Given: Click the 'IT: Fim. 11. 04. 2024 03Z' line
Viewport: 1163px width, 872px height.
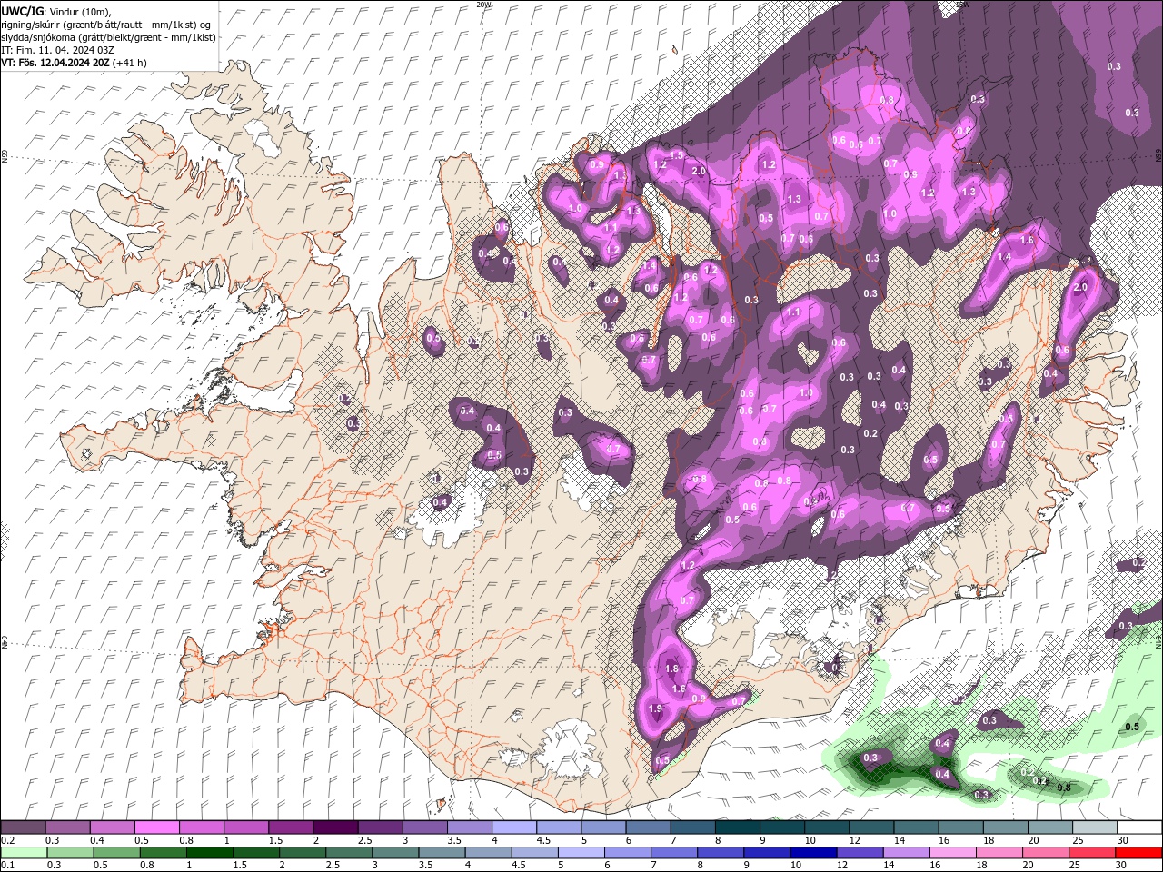Looking at the screenshot, I should tap(58, 49).
